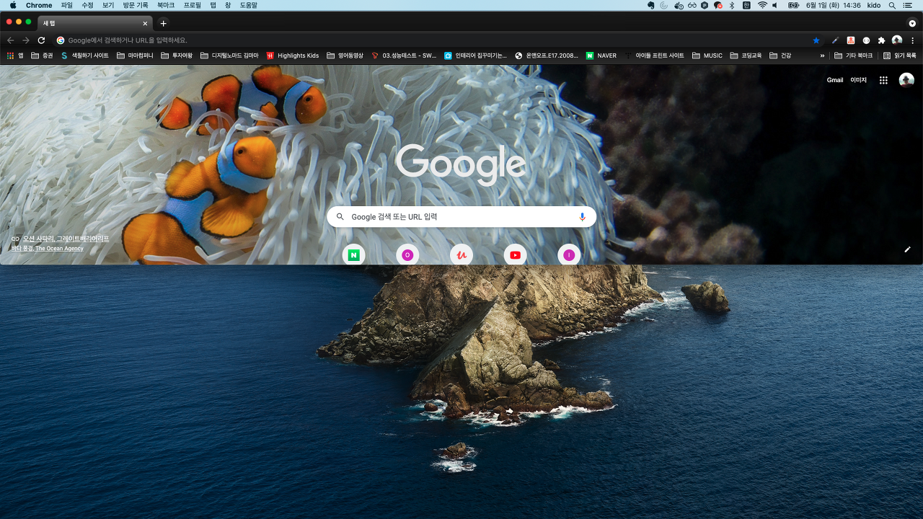Open the YouTube shortcut tile
The image size is (923, 519).
pyautogui.click(x=515, y=254)
